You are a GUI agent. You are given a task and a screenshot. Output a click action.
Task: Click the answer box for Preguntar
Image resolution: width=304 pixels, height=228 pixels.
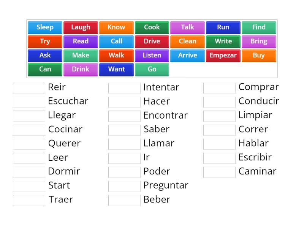pos(124,186)
